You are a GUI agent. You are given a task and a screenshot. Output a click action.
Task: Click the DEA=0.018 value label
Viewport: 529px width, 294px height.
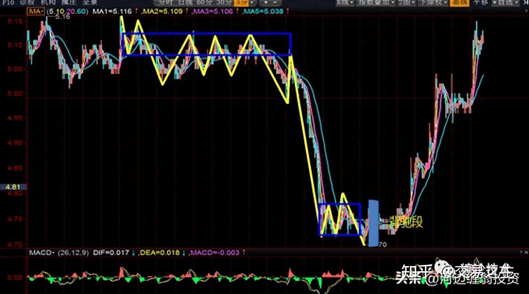coord(159,252)
